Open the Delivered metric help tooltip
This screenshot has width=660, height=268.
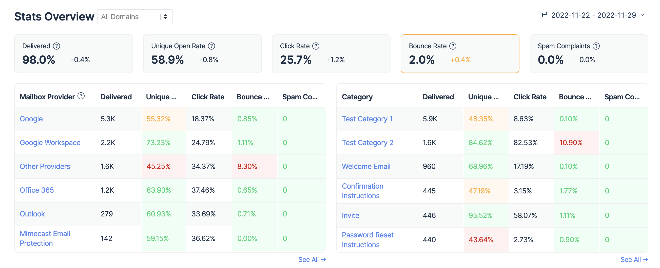[x=57, y=46]
